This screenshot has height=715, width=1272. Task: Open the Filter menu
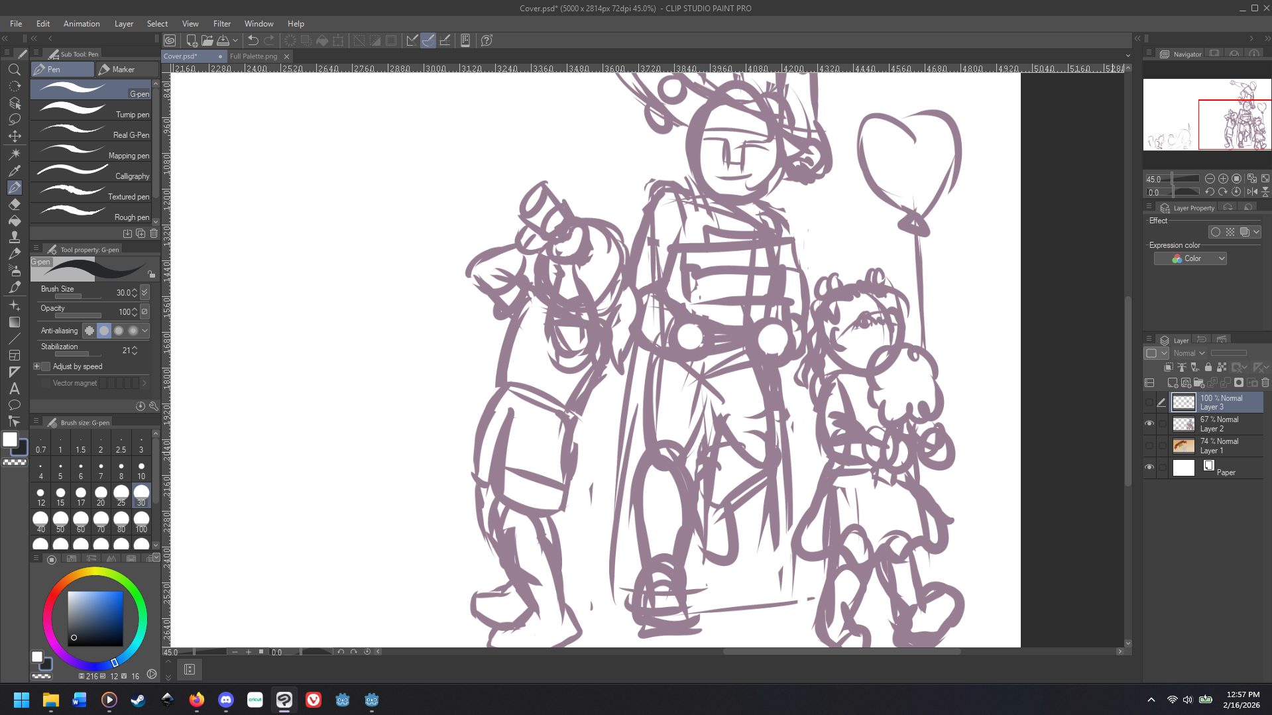(221, 24)
